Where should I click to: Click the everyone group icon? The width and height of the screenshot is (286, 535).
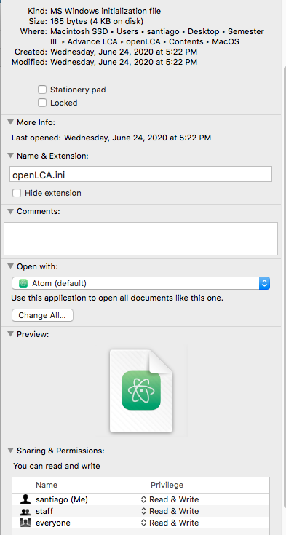click(x=25, y=523)
